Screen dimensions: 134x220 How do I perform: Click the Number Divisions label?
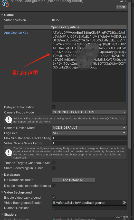pos(17,208)
